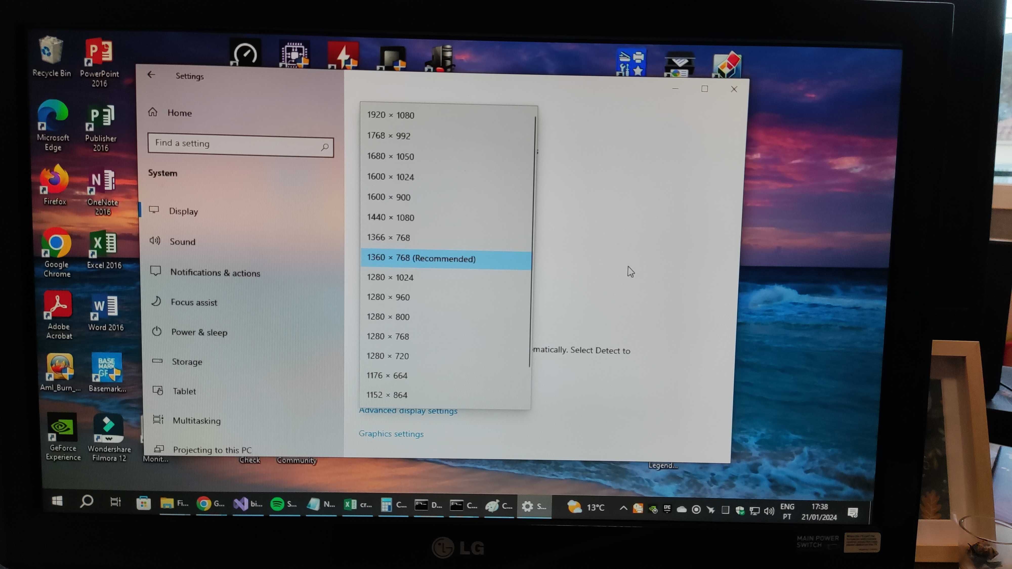Switch to Calculator on taskbar

coord(394,505)
